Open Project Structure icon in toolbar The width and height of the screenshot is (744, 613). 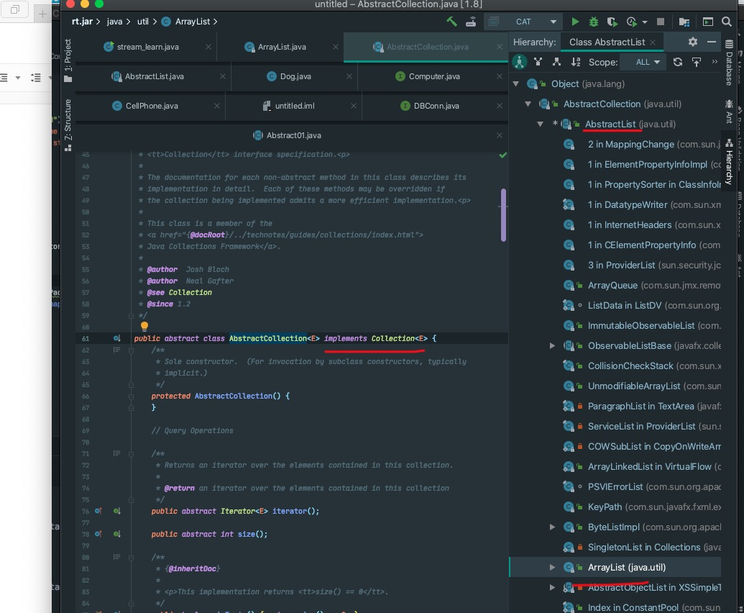[x=684, y=22]
